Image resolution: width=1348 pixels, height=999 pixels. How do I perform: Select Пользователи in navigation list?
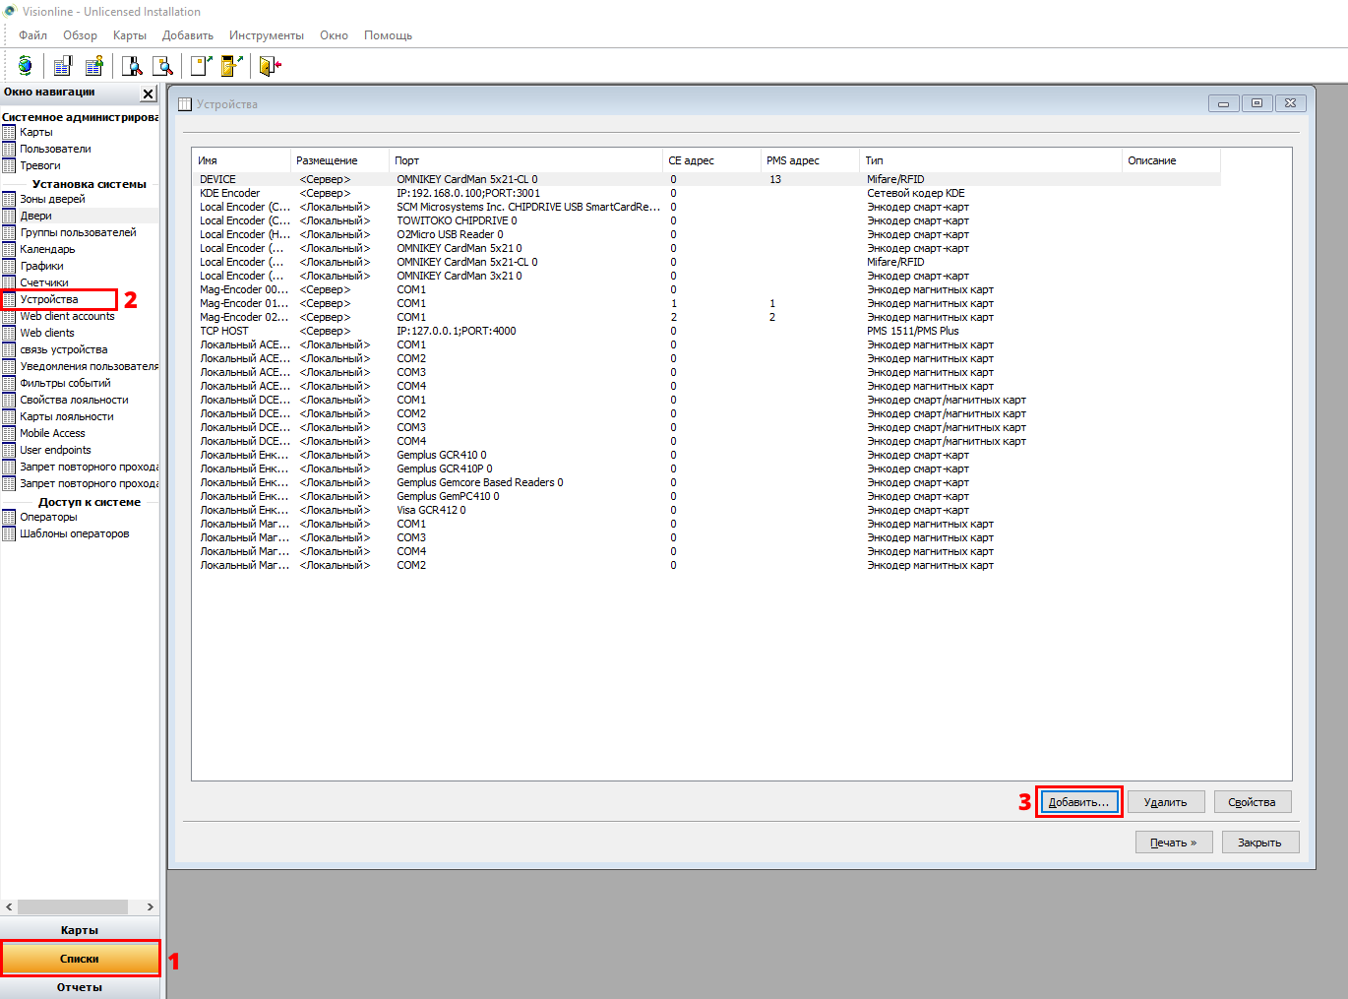pyautogui.click(x=55, y=149)
